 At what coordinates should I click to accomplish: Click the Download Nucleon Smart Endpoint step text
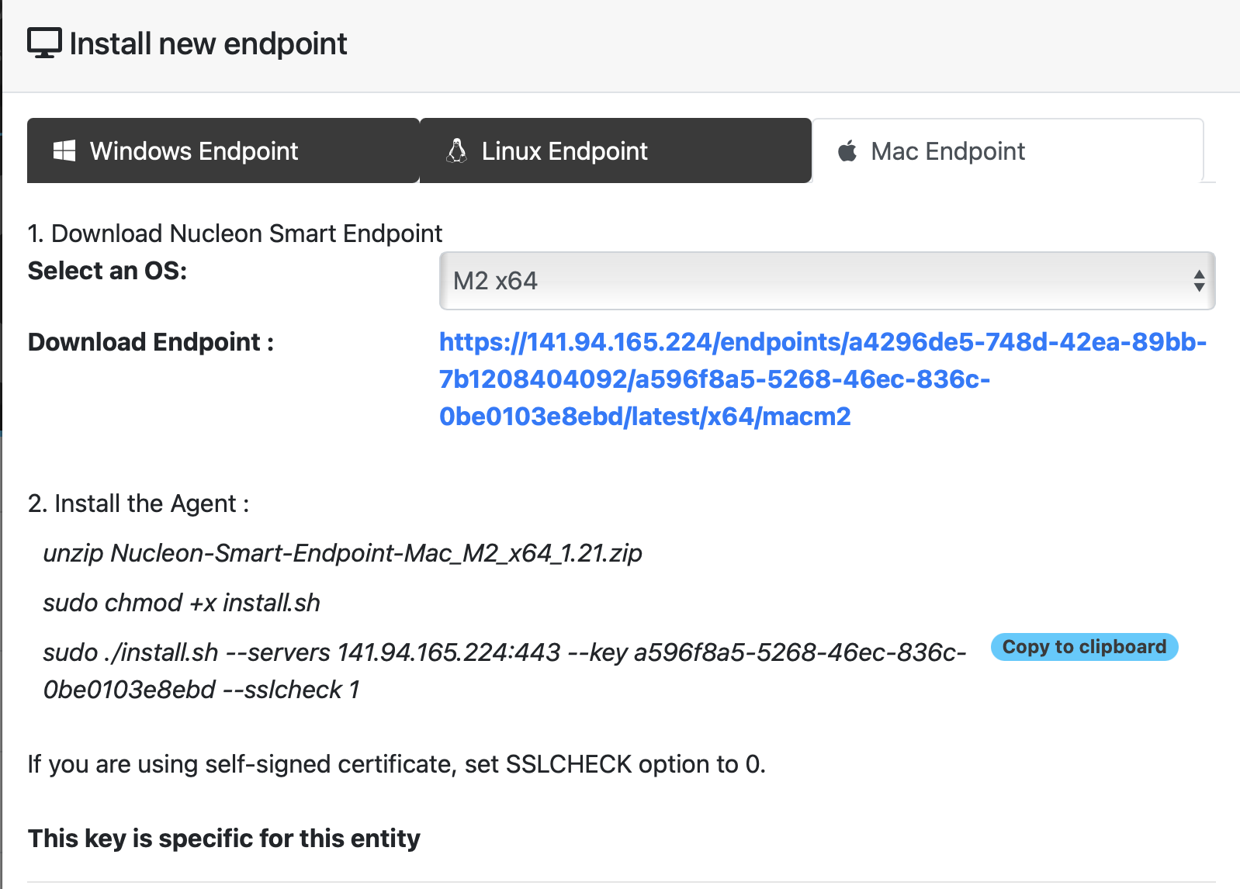point(235,233)
